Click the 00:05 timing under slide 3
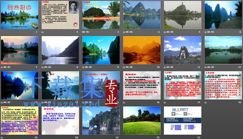 (x=85, y=32)
